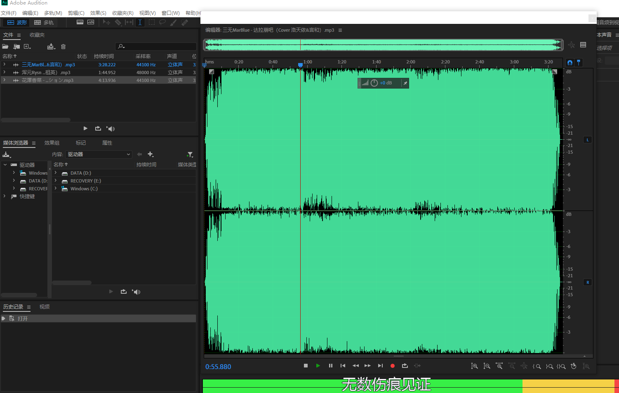
Task: Expand DATA (D:) in the media list
Action: click(56, 173)
